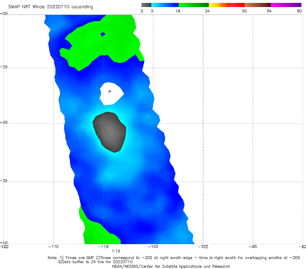Click the longitude label '-100'
Screen dimensions: 306x269
tap(203, 247)
